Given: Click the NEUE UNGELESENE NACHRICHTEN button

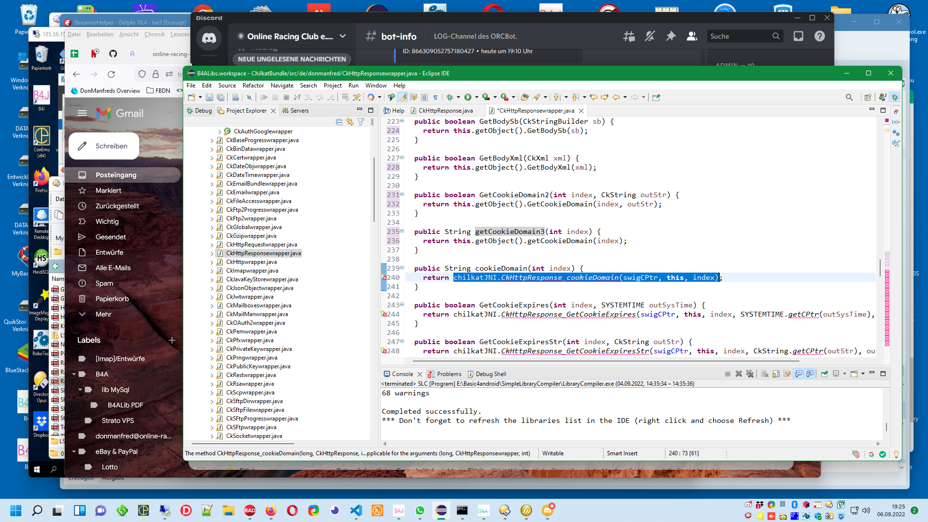Looking at the screenshot, I should tap(292, 59).
